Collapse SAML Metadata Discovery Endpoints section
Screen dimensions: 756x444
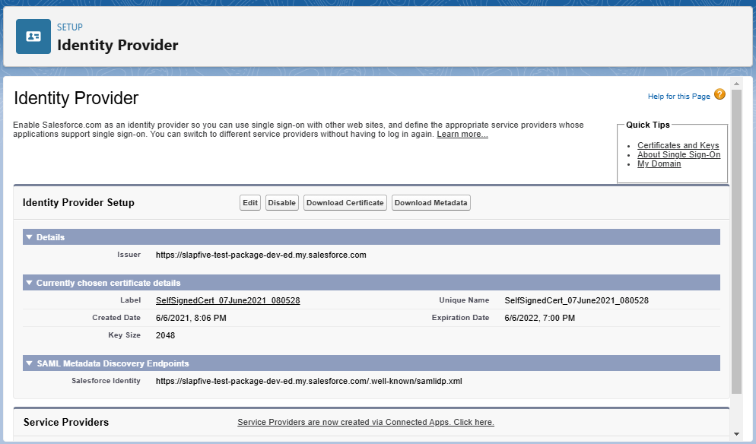coord(29,363)
